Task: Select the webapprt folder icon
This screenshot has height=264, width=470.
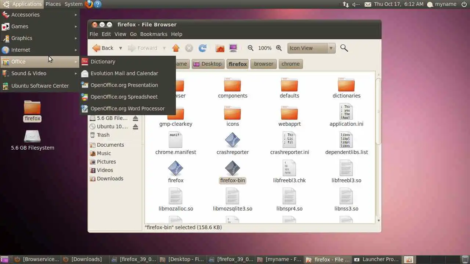Action: pyautogui.click(x=289, y=112)
